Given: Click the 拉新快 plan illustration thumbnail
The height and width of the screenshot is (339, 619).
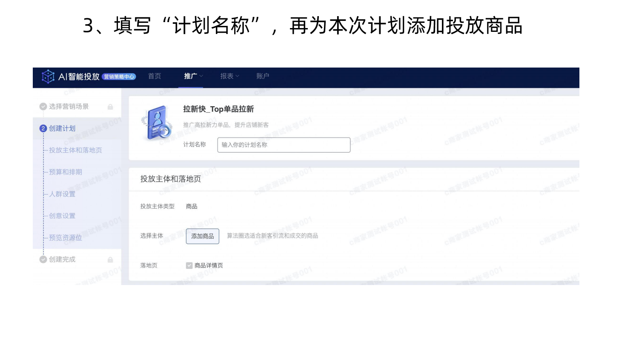Looking at the screenshot, I should 156,124.
